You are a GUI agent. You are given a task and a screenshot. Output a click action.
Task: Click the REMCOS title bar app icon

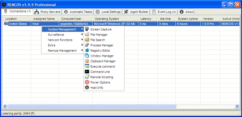tap(4, 5)
